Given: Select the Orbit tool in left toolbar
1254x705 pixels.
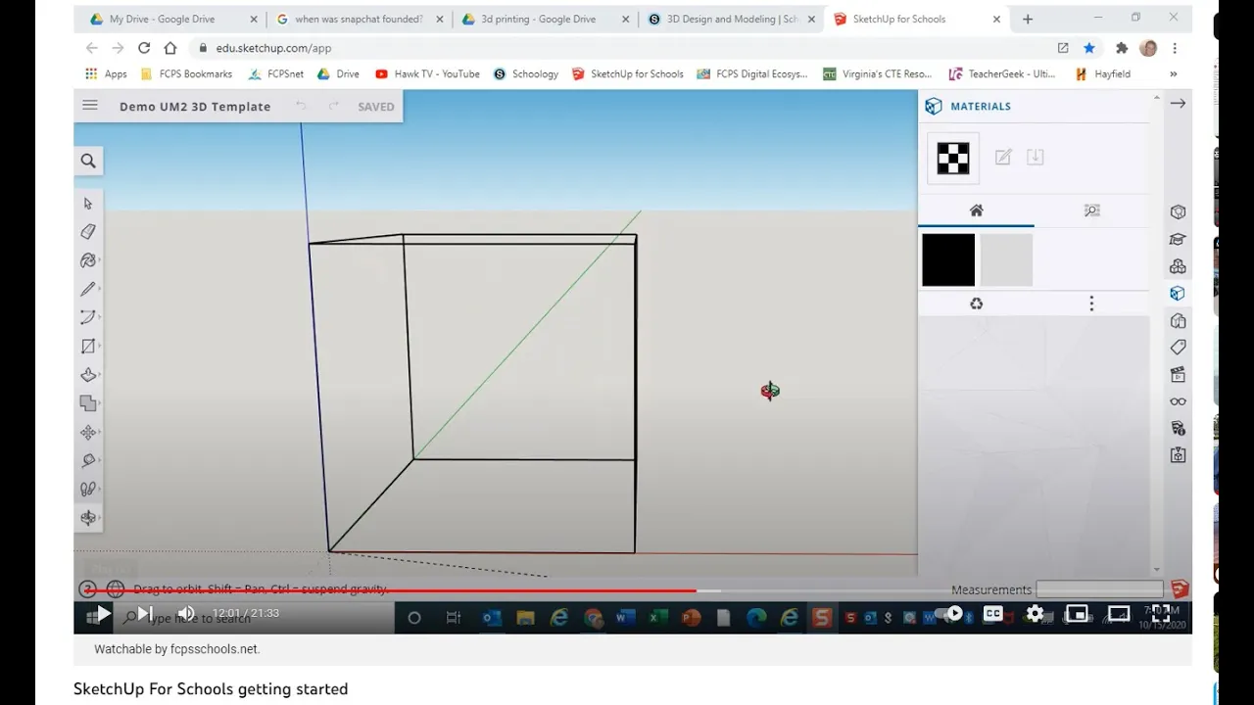Looking at the screenshot, I should click(x=88, y=518).
